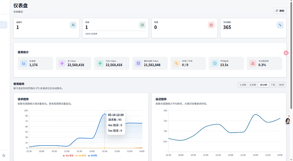Click the 使用趋势 section title
Viewport: 293px width, 161px height.
(x=19, y=84)
